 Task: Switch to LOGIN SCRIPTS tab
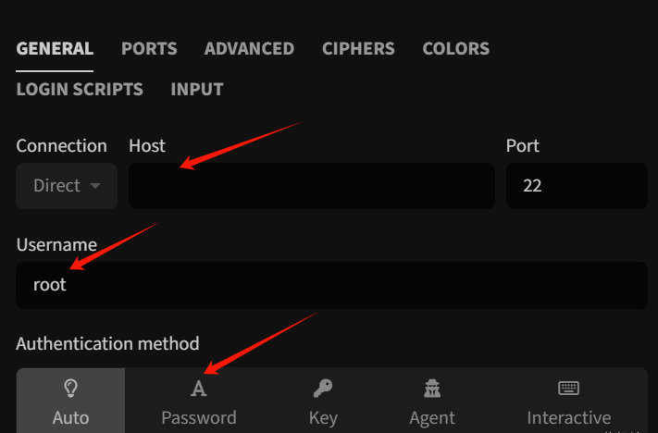(x=80, y=90)
